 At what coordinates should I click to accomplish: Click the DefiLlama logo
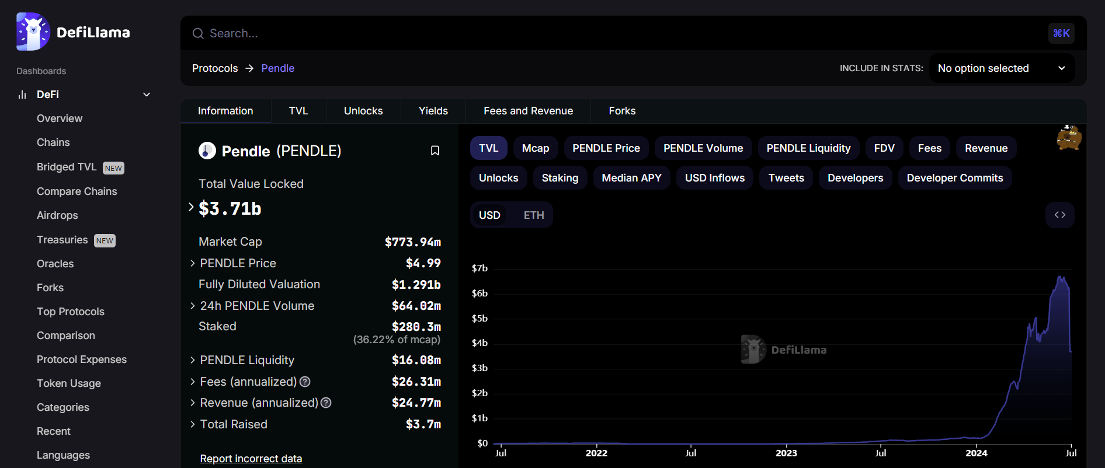[73, 32]
